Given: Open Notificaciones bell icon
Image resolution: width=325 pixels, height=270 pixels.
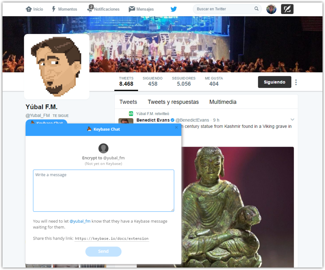Looking at the screenshot, I should 90,9.
